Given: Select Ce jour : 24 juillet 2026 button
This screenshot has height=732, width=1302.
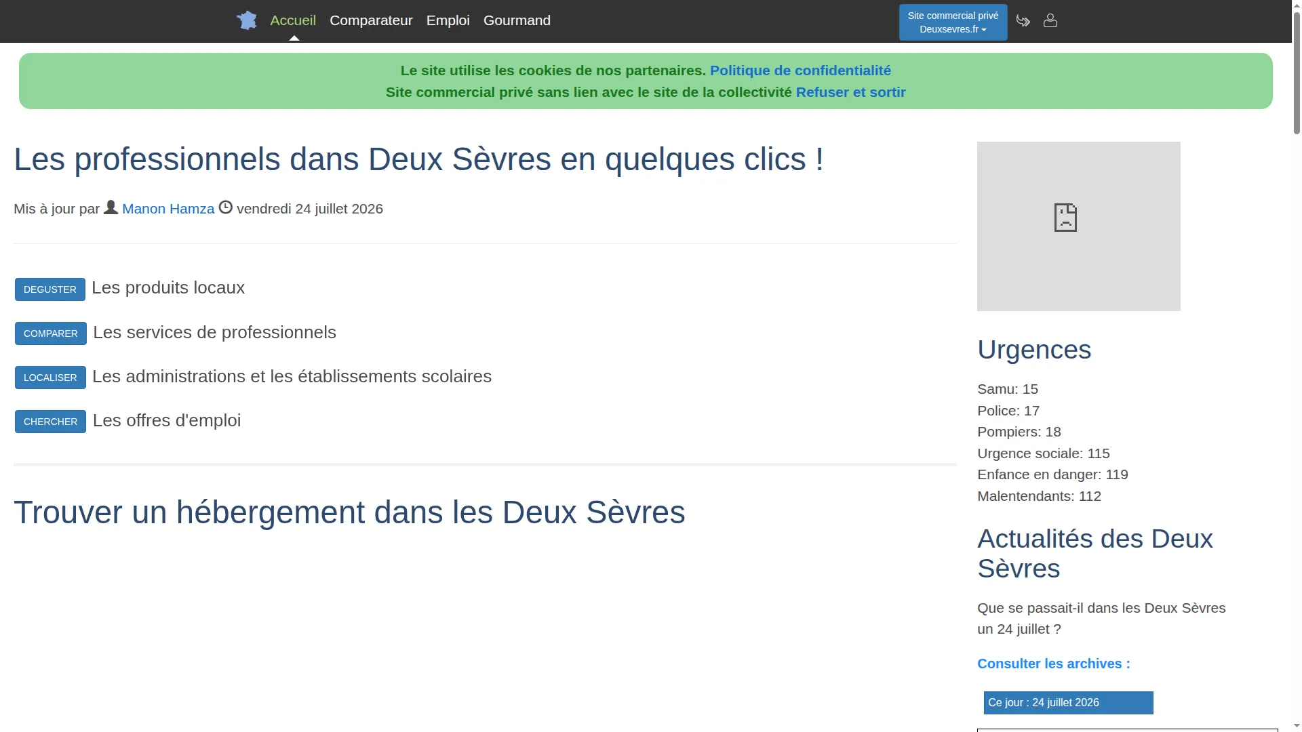Looking at the screenshot, I should coord(1068,703).
